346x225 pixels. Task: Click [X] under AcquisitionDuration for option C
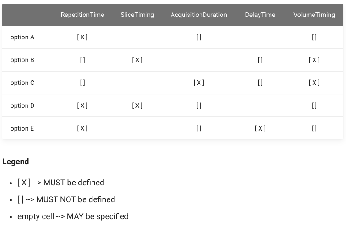click(x=199, y=83)
